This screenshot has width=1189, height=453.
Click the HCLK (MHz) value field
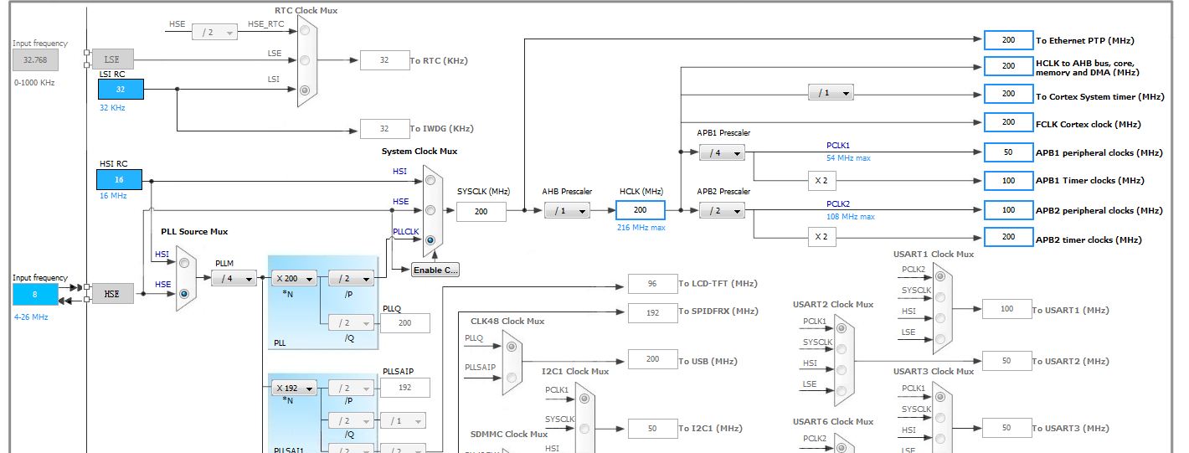coord(641,210)
